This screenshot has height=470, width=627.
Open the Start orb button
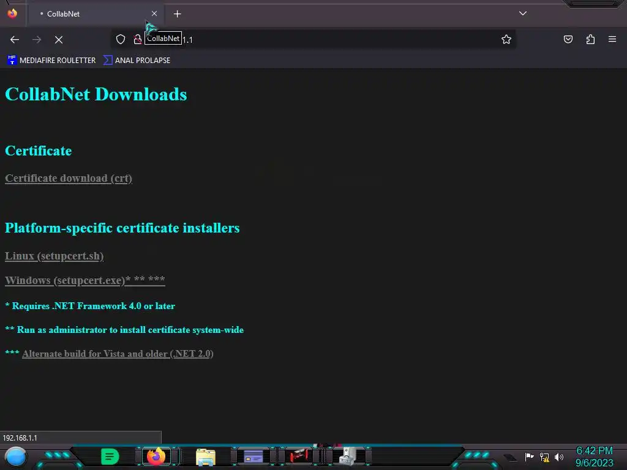point(16,457)
